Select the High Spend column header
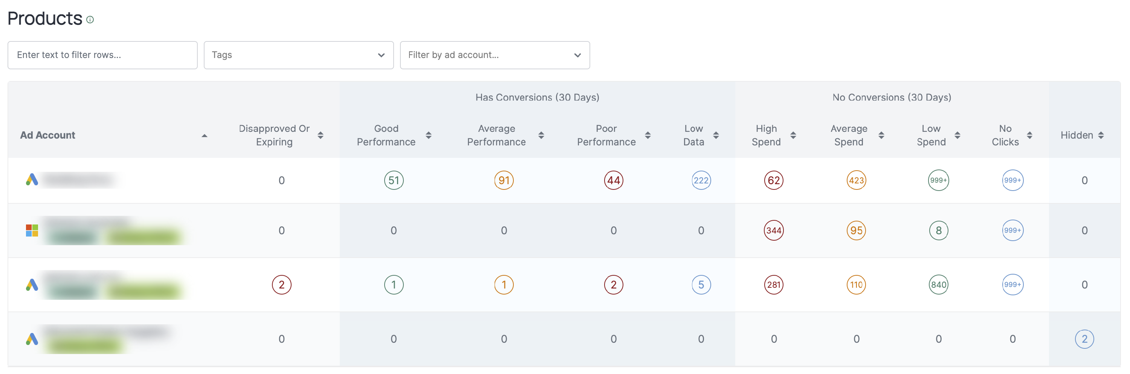Viewport: 1130px width, 374px height. tap(766, 135)
